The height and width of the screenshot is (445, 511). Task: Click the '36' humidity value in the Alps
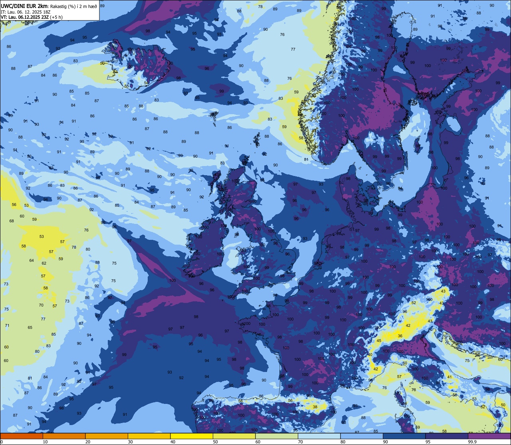click(400, 336)
